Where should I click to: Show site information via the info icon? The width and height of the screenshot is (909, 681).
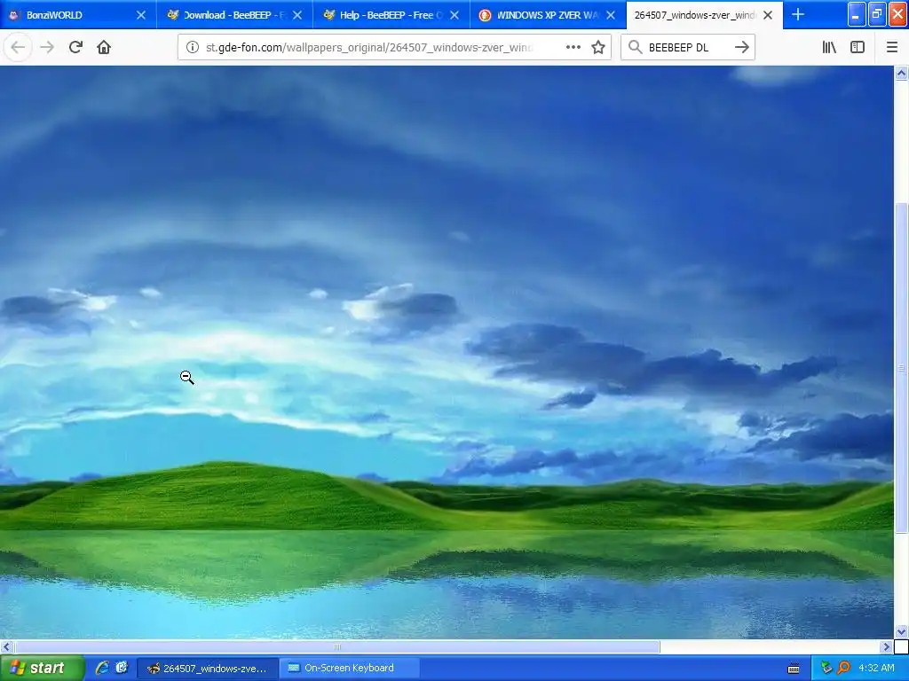[x=192, y=48]
